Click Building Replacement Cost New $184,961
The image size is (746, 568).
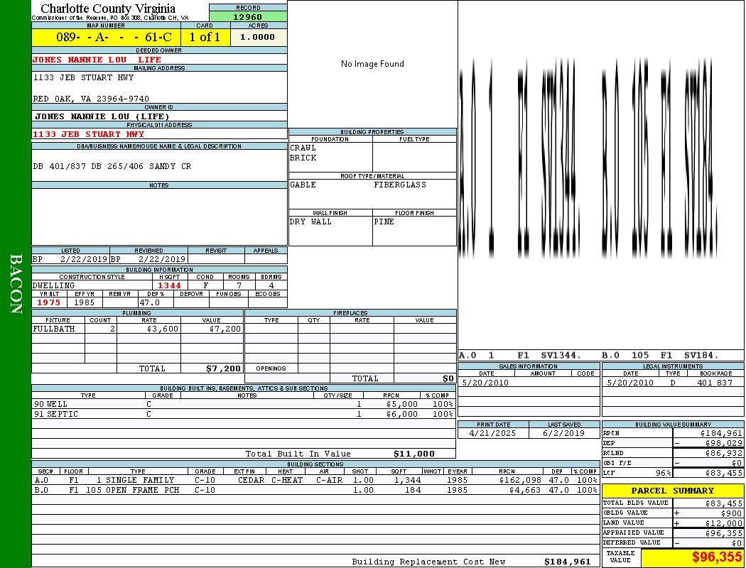[x=567, y=562]
